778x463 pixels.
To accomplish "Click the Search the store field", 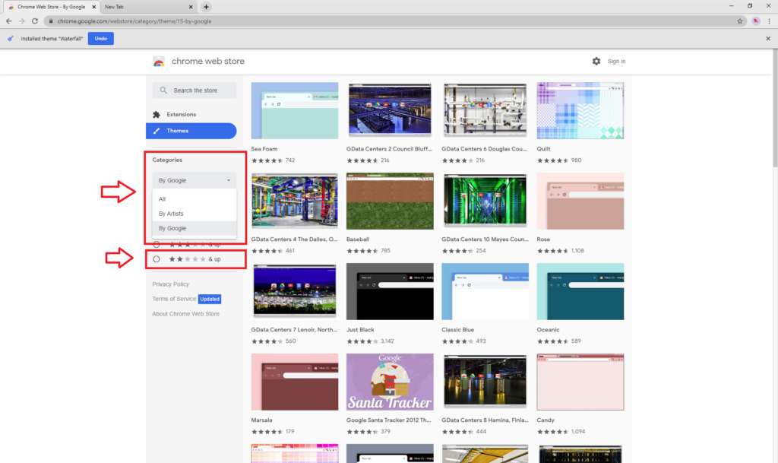I will tap(199, 90).
